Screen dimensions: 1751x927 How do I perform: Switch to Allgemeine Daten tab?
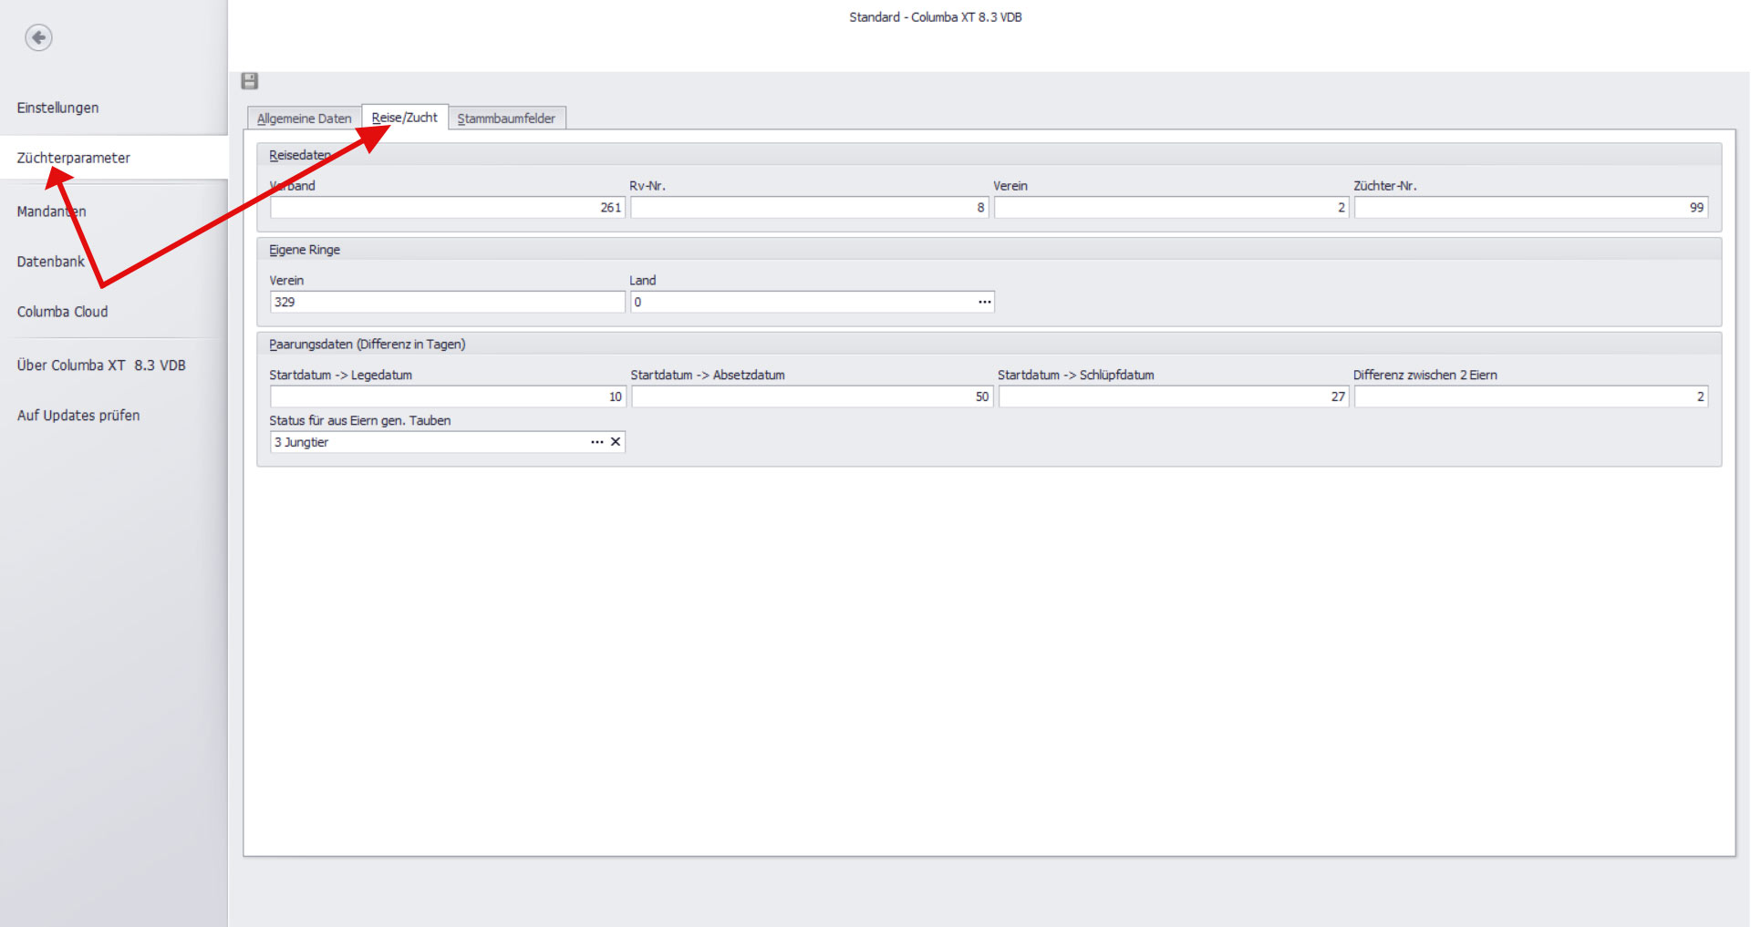pyautogui.click(x=304, y=118)
